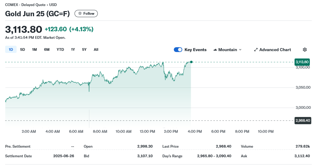Click the 4:00 PM time axis label
Image resolution: width=319 pixels, height=166 pixels.
(x=195, y=131)
